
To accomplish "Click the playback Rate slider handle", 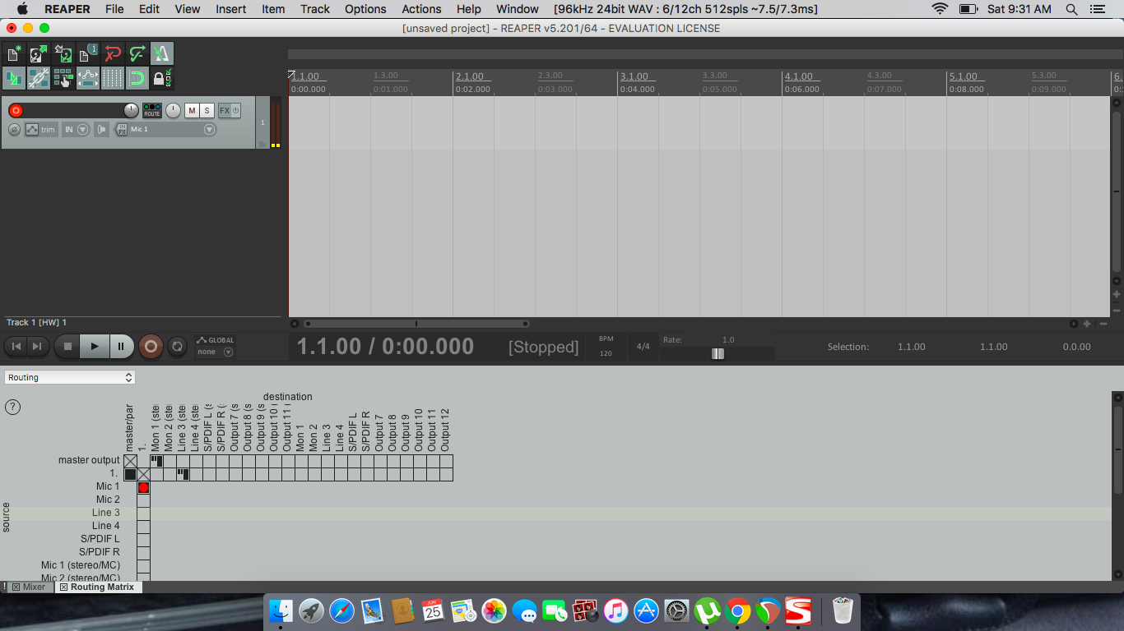I will coord(718,353).
